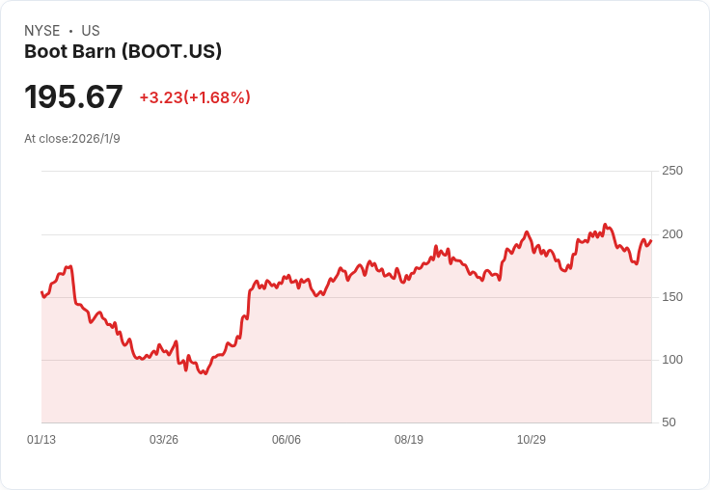Select the 01/13 date on the x-axis
The height and width of the screenshot is (490, 710).
pyautogui.click(x=41, y=440)
